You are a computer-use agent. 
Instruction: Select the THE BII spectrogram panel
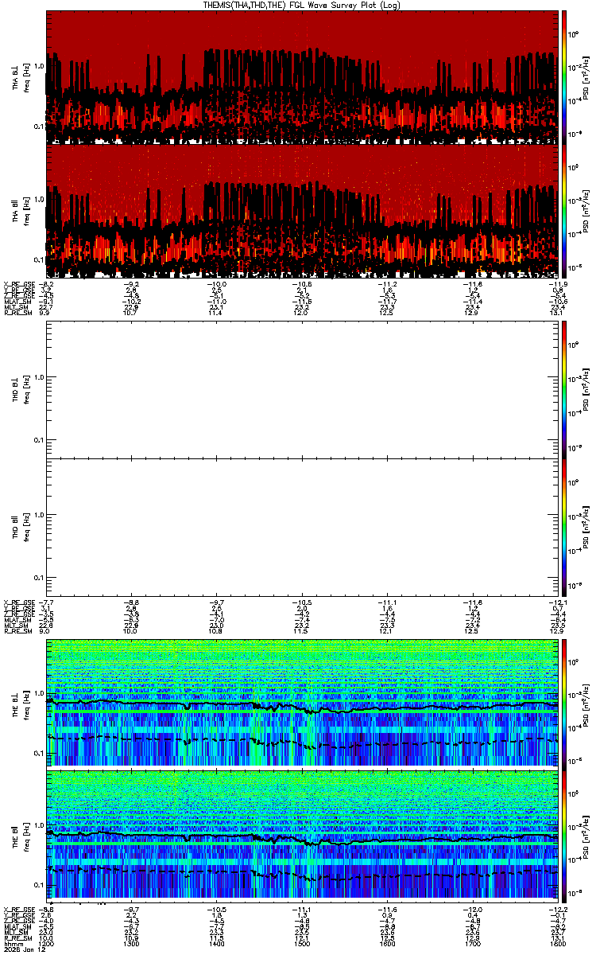click(x=303, y=836)
